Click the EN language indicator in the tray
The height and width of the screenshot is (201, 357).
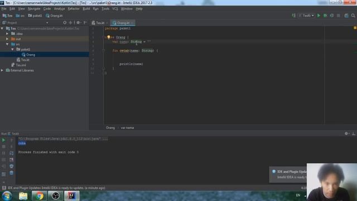pyautogui.click(x=298, y=195)
